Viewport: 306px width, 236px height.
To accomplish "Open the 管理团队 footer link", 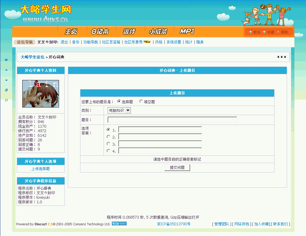I will [x=222, y=224].
